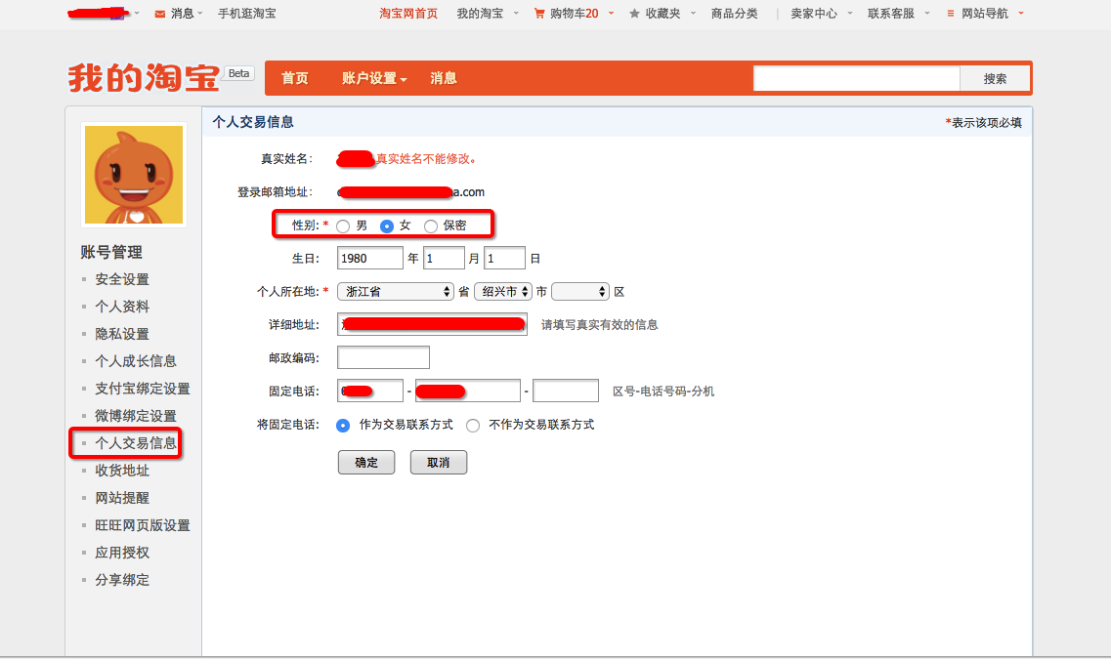Click the favorites star icon
This screenshot has width=1111, height=659.
[x=634, y=14]
